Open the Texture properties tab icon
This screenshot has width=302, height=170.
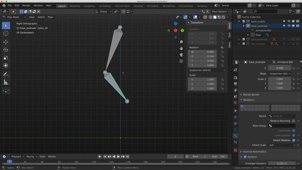point(235,150)
